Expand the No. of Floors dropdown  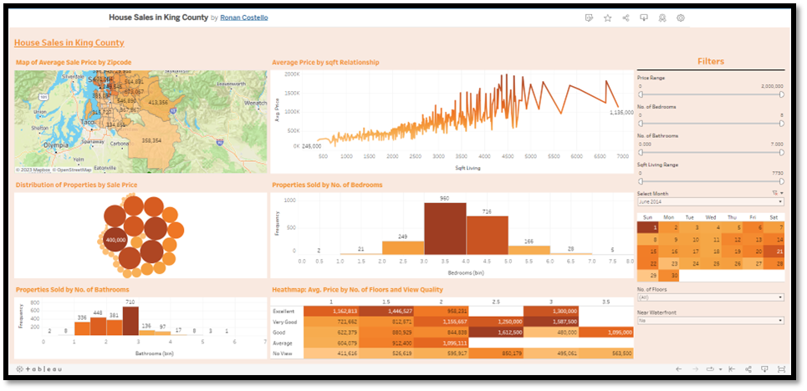[x=710, y=297]
